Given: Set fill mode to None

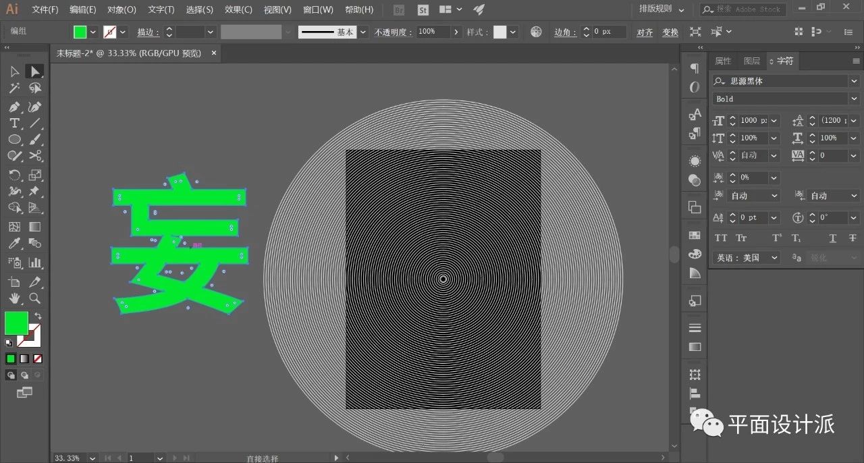Looking at the screenshot, I should point(38,358).
